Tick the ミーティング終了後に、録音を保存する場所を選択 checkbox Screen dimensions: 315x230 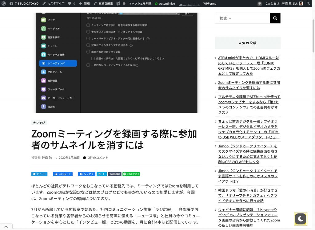pos(88,25)
